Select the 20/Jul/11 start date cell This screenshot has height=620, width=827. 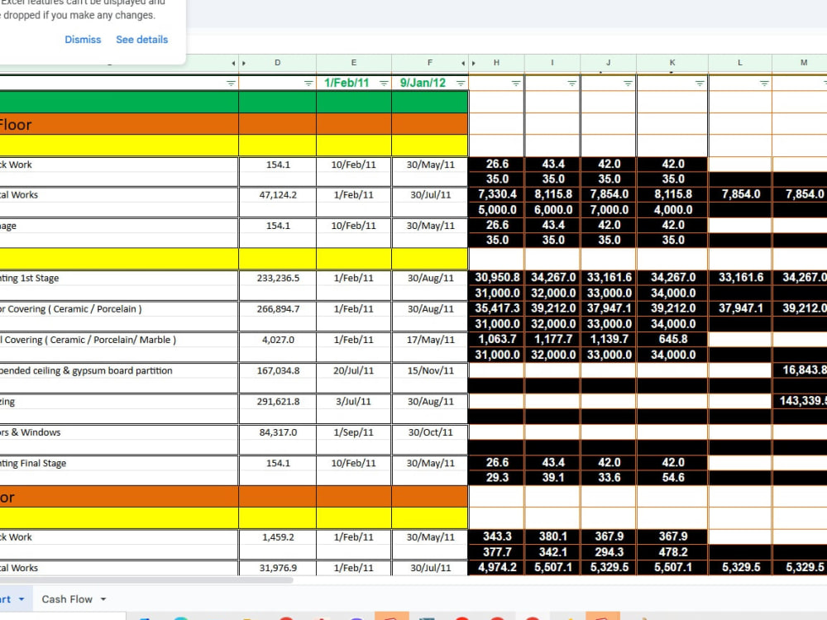pyautogui.click(x=354, y=370)
